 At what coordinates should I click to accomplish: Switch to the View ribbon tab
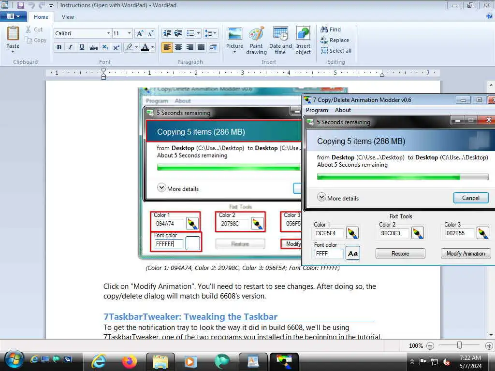tap(68, 17)
